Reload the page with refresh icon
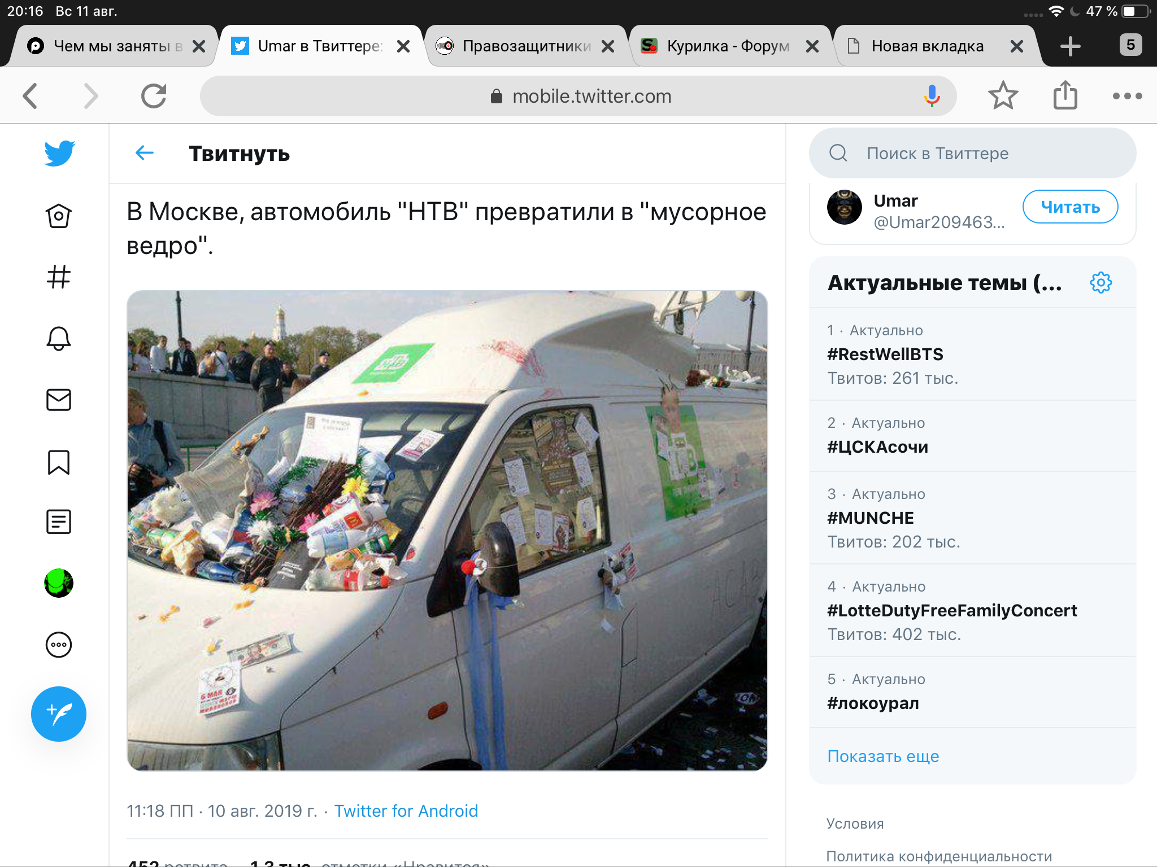This screenshot has width=1157, height=867. tap(154, 96)
